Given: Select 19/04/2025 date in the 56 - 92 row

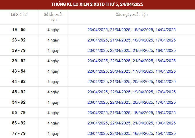Looking at the screenshot, I should (x=166, y=123).
